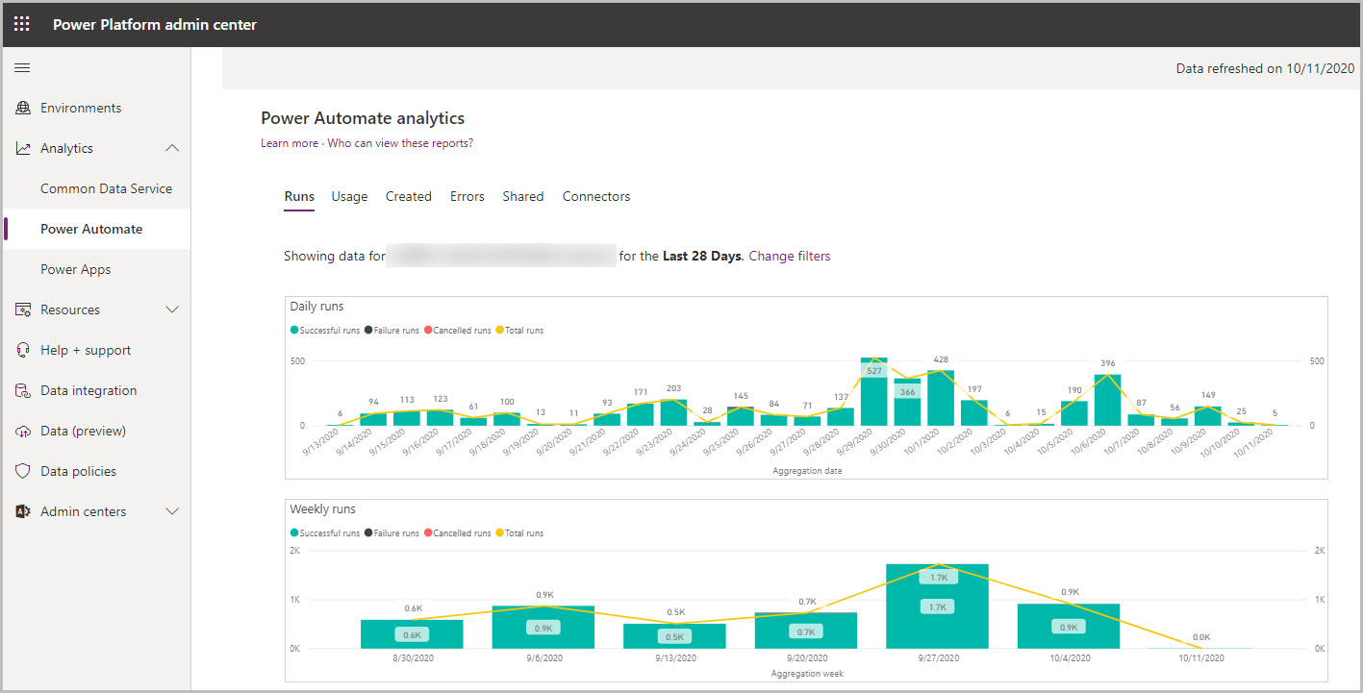Viewport: 1363px width, 693px height.
Task: Open the Connectors tab
Action: point(595,196)
